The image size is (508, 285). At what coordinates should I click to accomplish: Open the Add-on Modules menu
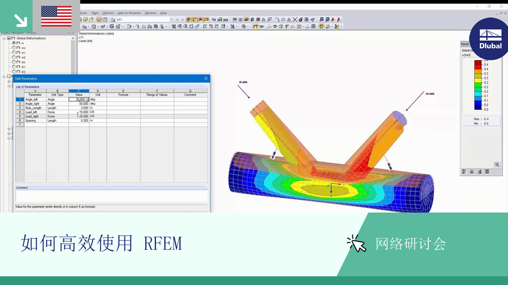pyautogui.click(x=129, y=13)
